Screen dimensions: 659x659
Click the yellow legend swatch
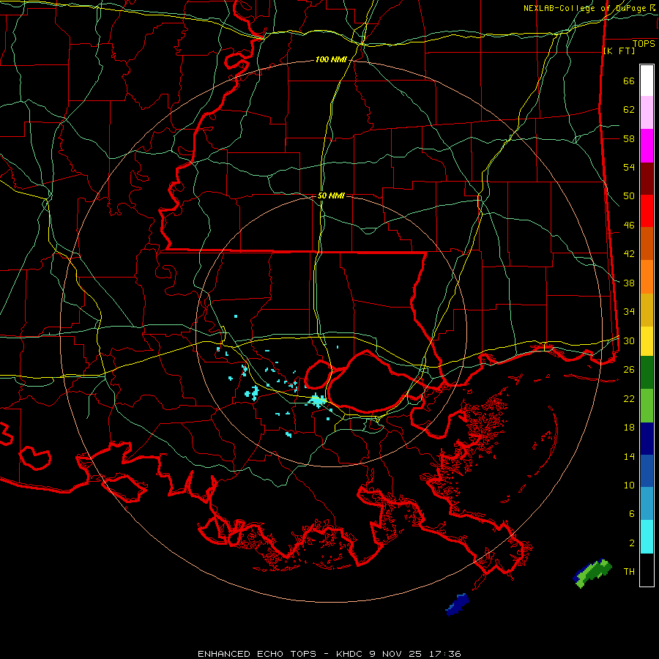point(647,341)
